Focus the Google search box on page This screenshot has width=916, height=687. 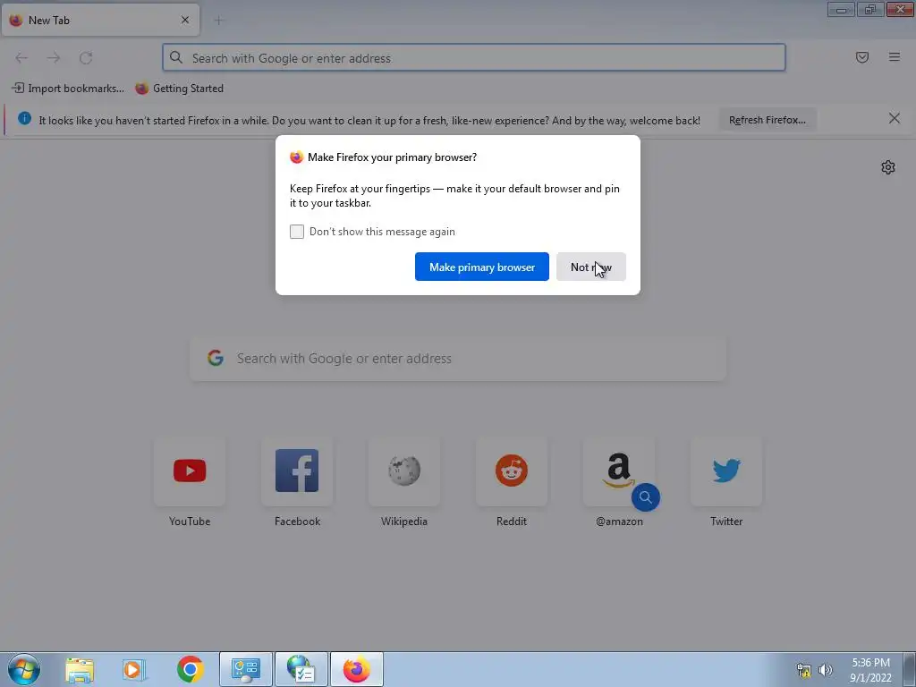pos(458,358)
